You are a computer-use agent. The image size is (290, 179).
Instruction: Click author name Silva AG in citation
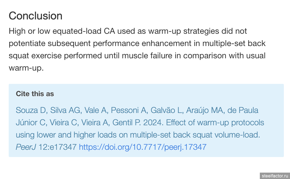(65, 110)
